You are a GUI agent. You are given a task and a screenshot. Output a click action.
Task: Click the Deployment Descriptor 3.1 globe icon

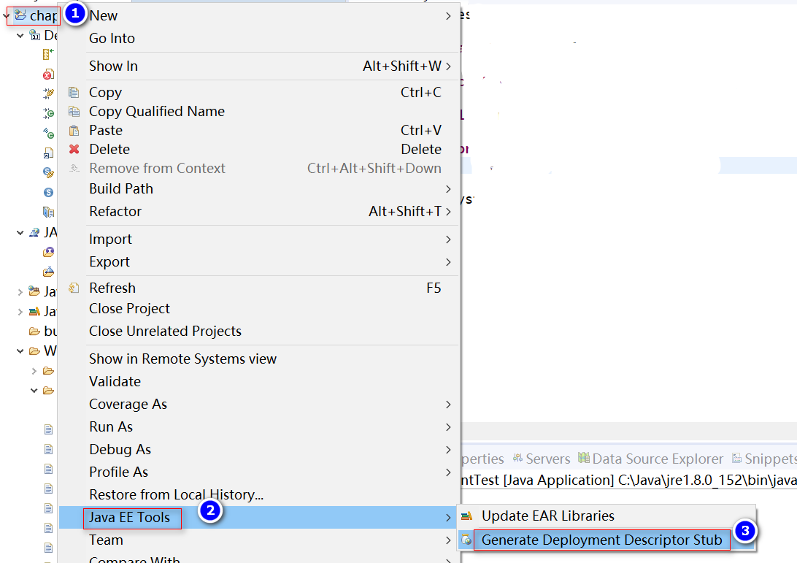click(34, 35)
